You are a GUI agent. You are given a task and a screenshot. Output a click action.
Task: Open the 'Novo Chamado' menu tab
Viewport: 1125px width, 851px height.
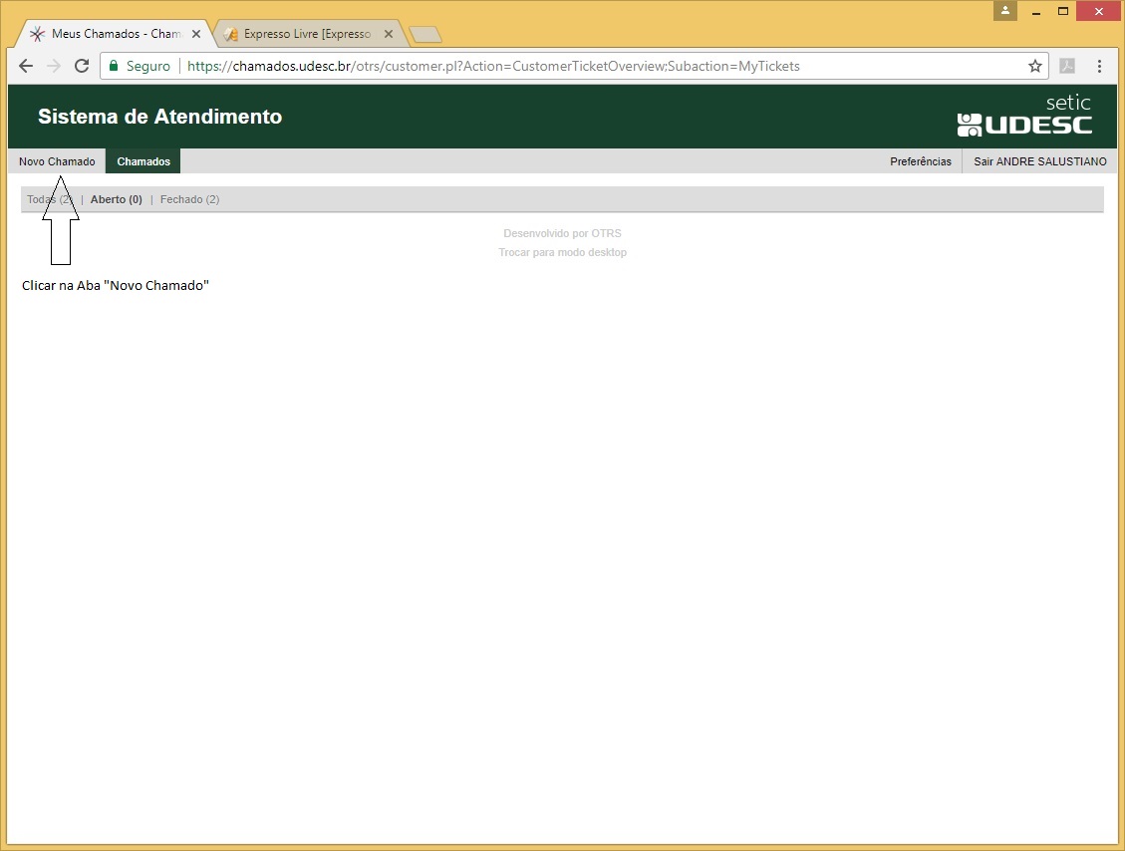click(57, 161)
